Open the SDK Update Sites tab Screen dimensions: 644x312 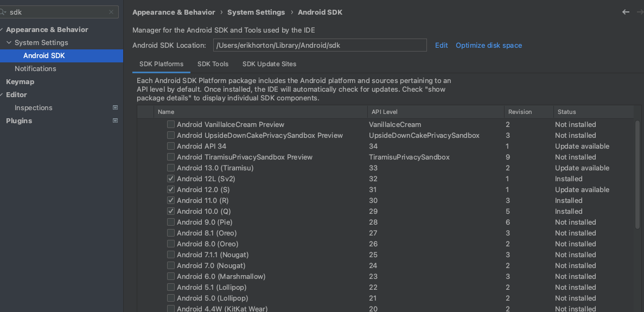tap(270, 64)
